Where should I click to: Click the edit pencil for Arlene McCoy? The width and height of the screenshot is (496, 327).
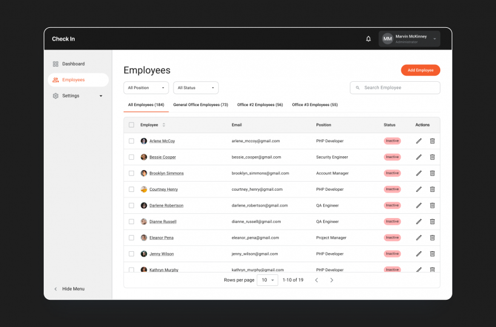coord(418,141)
